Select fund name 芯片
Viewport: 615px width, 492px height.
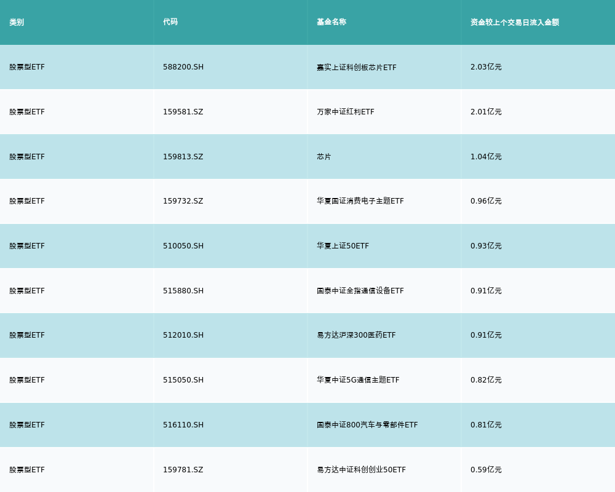coord(324,157)
